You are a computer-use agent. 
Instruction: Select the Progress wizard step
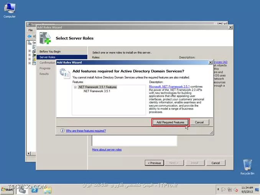pos(45,68)
